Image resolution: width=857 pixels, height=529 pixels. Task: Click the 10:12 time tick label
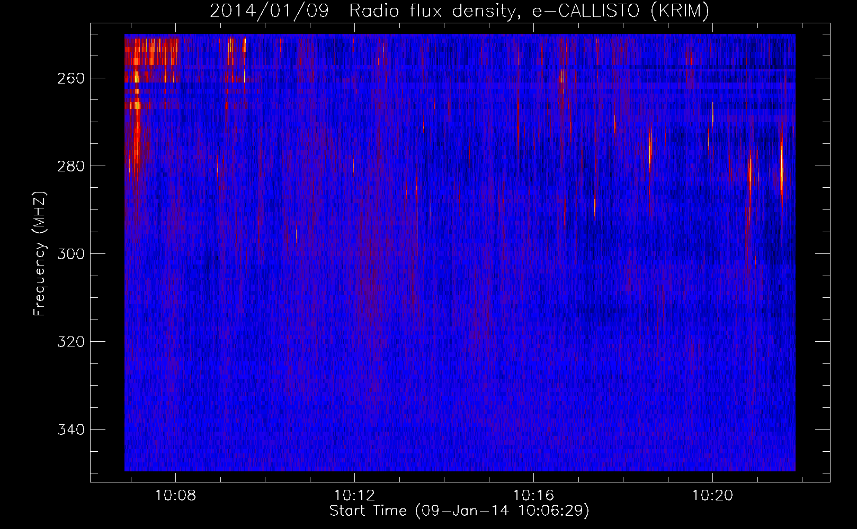[354, 496]
